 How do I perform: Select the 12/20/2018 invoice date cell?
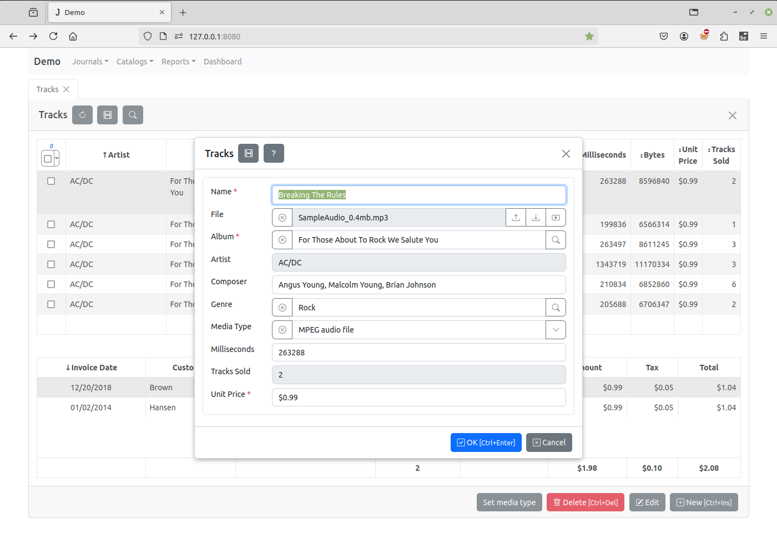[91, 388]
